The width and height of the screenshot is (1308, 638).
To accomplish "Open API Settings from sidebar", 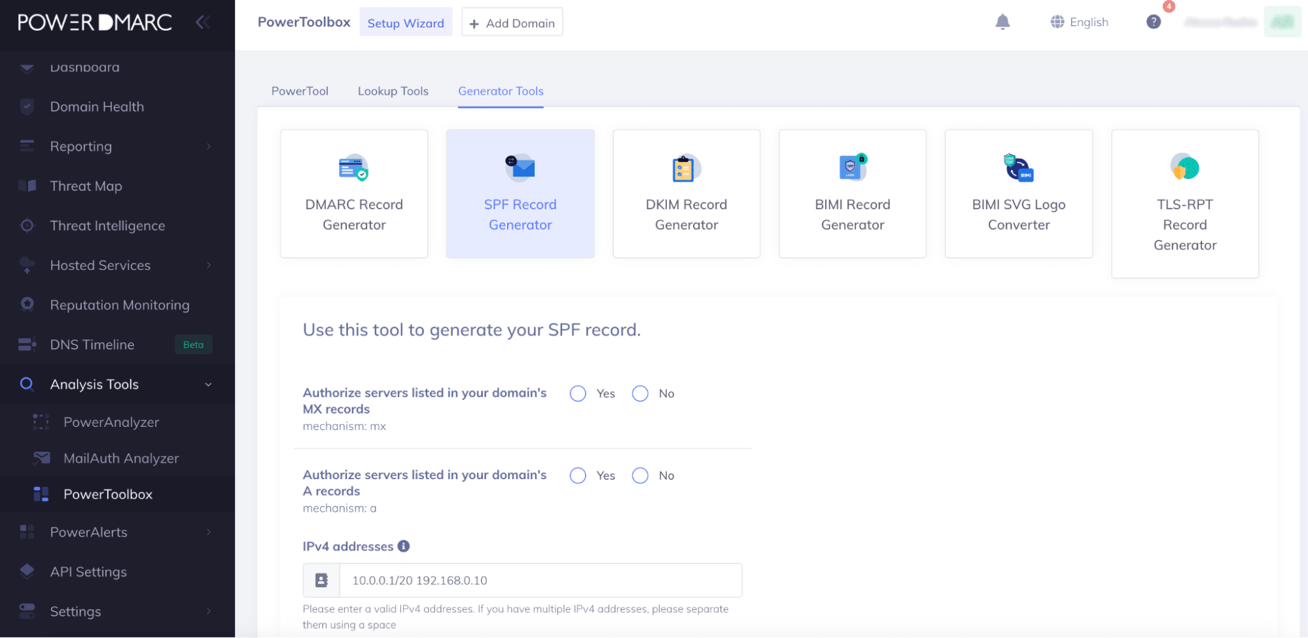I will coord(88,571).
